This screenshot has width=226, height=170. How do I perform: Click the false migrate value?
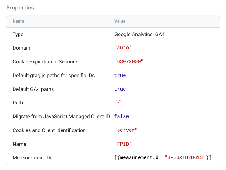(121, 117)
